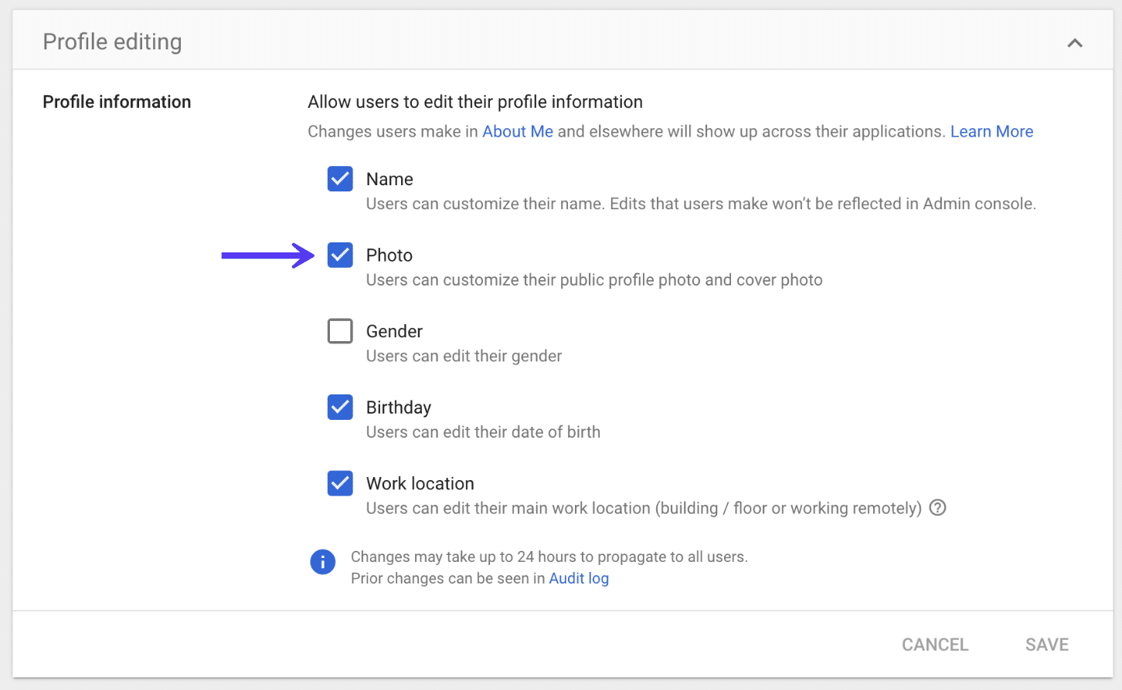Click the blue info icon near the propagation notice
The height and width of the screenshot is (690, 1122).
point(323,562)
